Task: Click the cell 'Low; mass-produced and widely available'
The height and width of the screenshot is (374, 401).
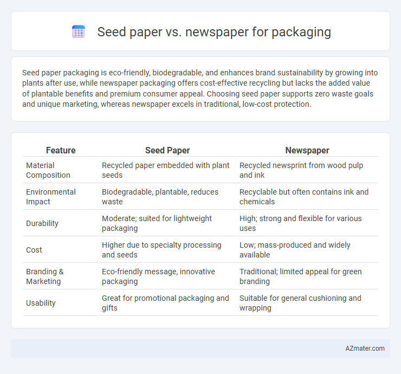Action: click(x=307, y=250)
